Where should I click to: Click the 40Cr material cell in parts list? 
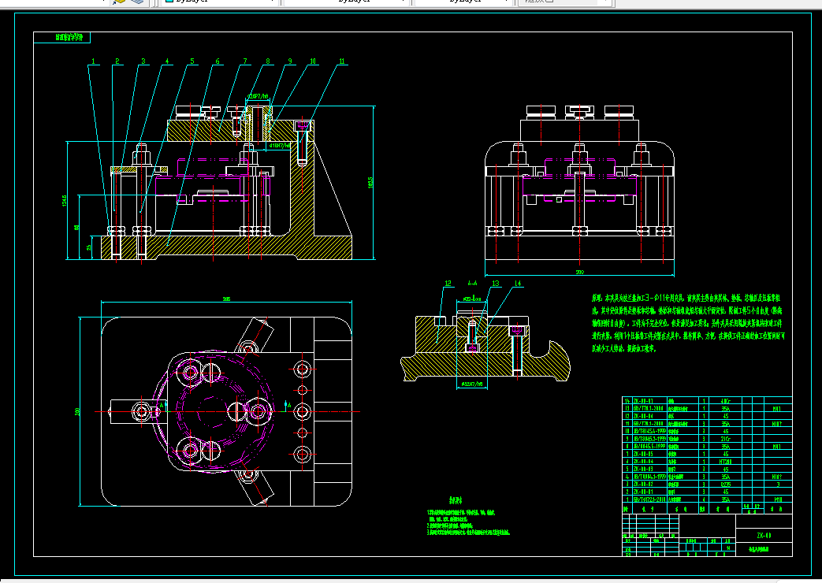click(x=726, y=401)
